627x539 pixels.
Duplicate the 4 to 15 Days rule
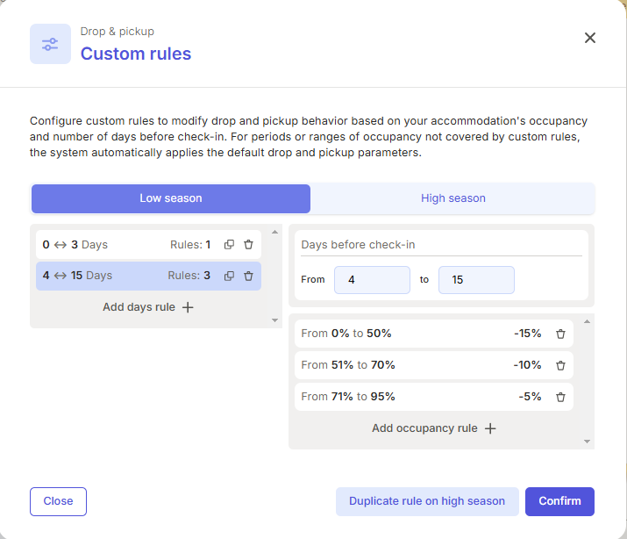pos(229,276)
